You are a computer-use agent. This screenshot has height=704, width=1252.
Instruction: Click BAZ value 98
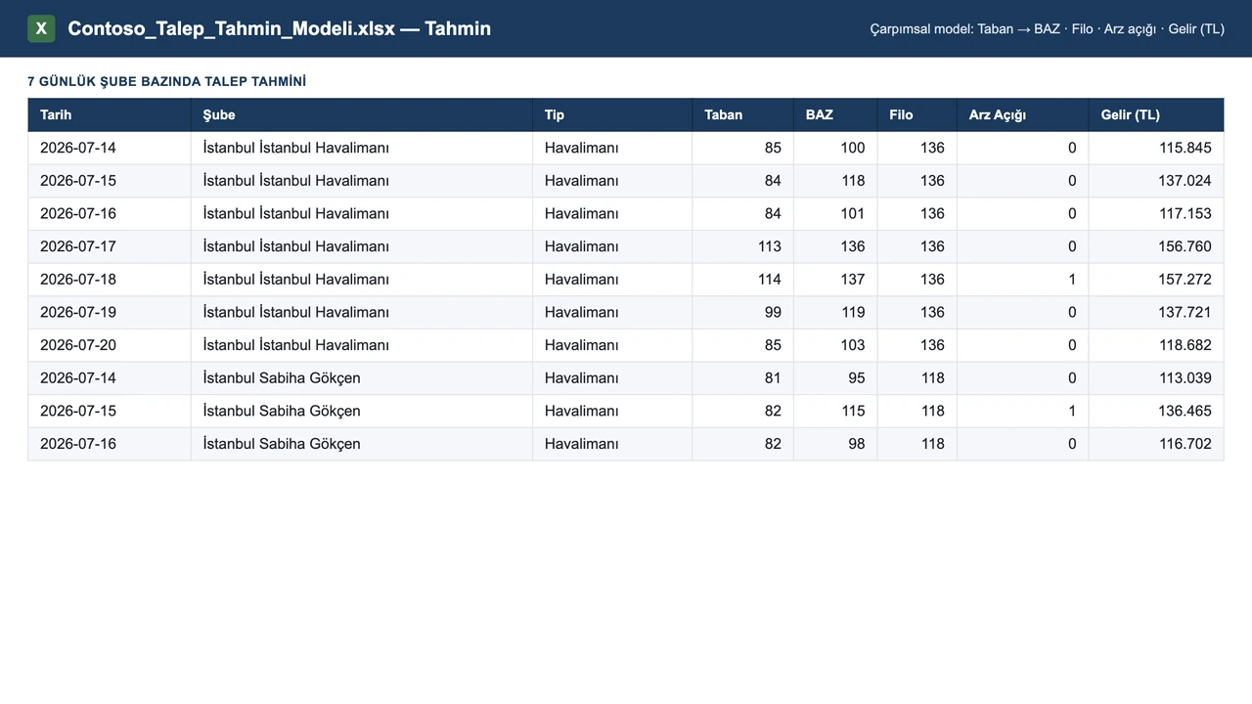pyautogui.click(x=857, y=444)
